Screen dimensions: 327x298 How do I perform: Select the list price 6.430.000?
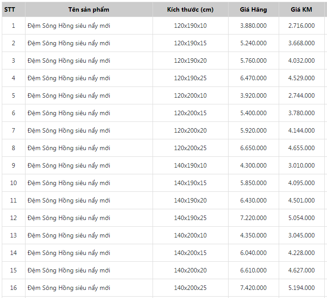253,200
